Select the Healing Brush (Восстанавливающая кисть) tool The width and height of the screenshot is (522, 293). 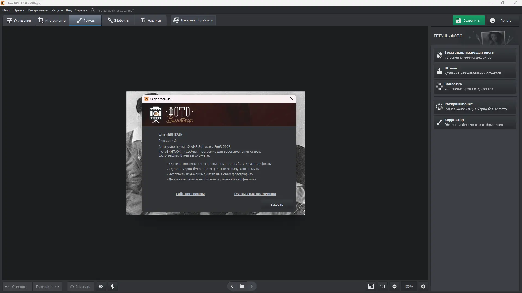[x=475, y=55]
